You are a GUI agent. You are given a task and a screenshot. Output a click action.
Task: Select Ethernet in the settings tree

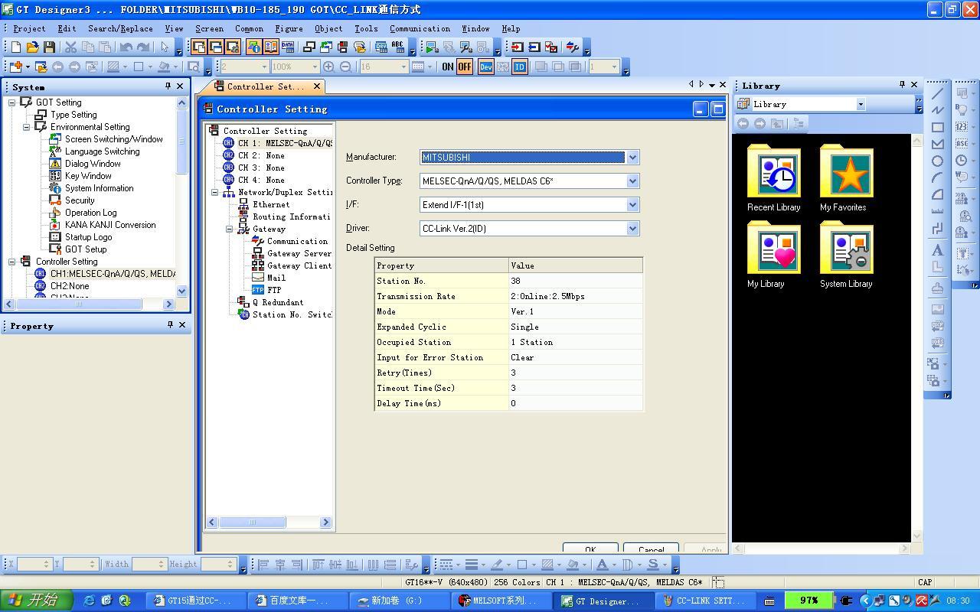point(271,204)
